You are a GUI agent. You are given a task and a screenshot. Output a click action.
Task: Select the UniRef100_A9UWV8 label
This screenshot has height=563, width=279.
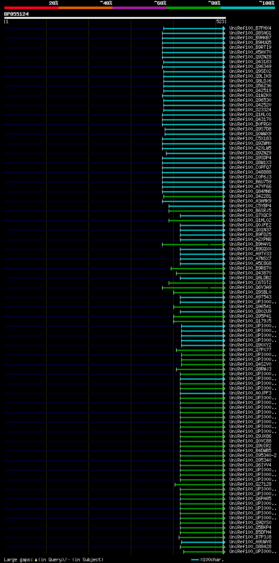(x=250, y=542)
